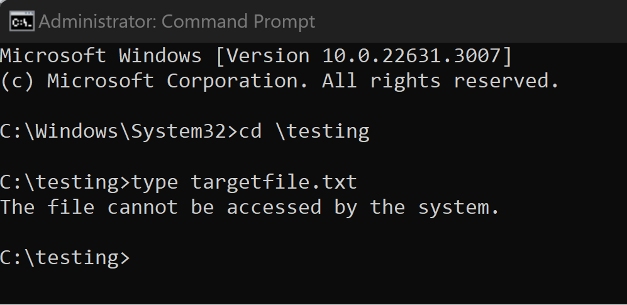The width and height of the screenshot is (627, 305).
Task: Click the "(c)" copyright symbol text
Action: (17, 81)
